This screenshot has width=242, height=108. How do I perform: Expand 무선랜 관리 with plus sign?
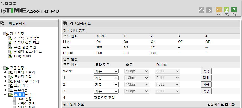click(x=5, y=77)
